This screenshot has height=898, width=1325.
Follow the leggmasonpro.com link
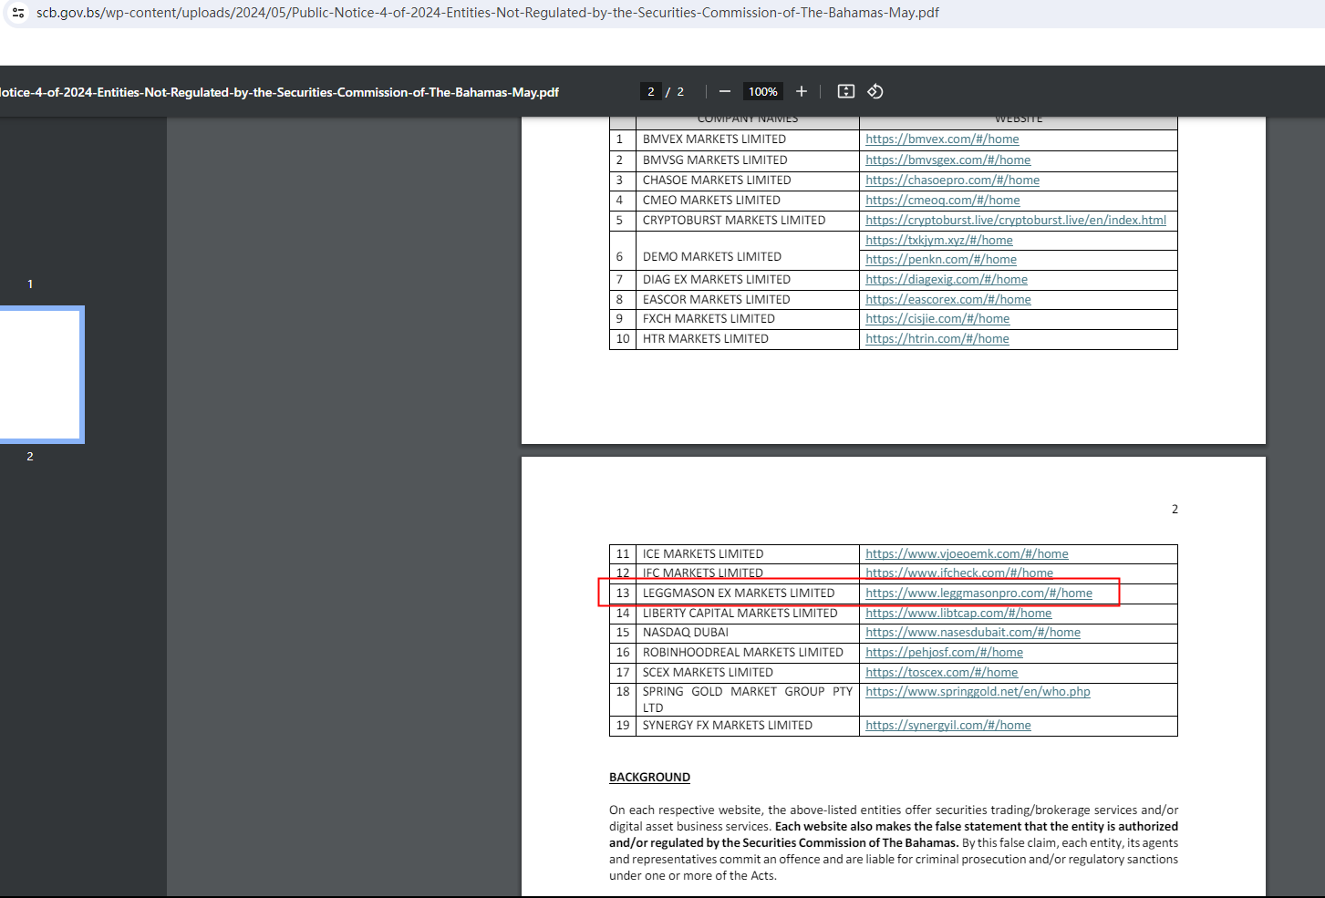(x=978, y=594)
